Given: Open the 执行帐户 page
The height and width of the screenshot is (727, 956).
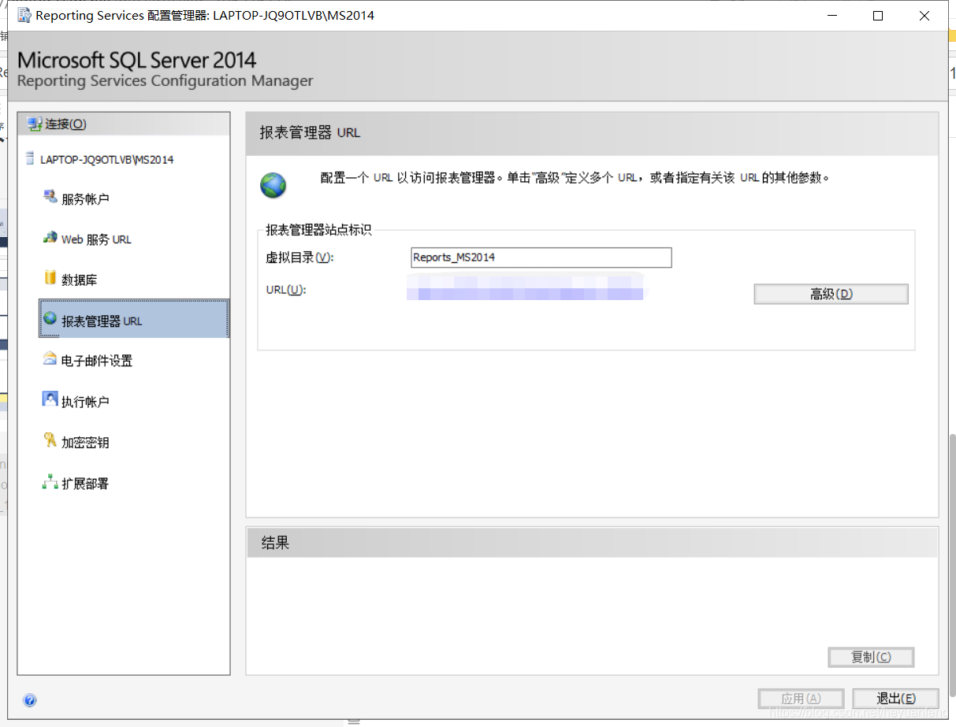Looking at the screenshot, I should click(x=85, y=402).
